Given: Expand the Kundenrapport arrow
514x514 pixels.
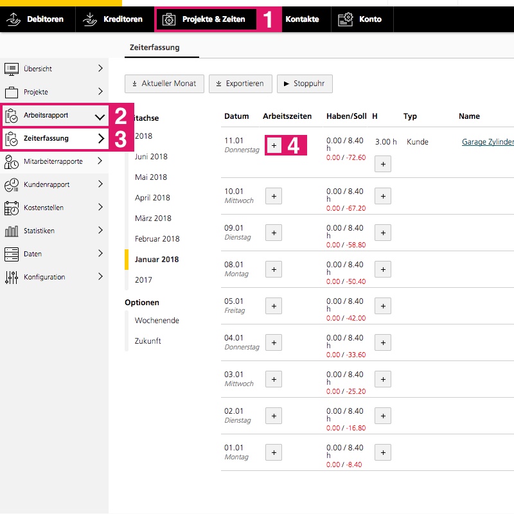Looking at the screenshot, I should [100, 184].
